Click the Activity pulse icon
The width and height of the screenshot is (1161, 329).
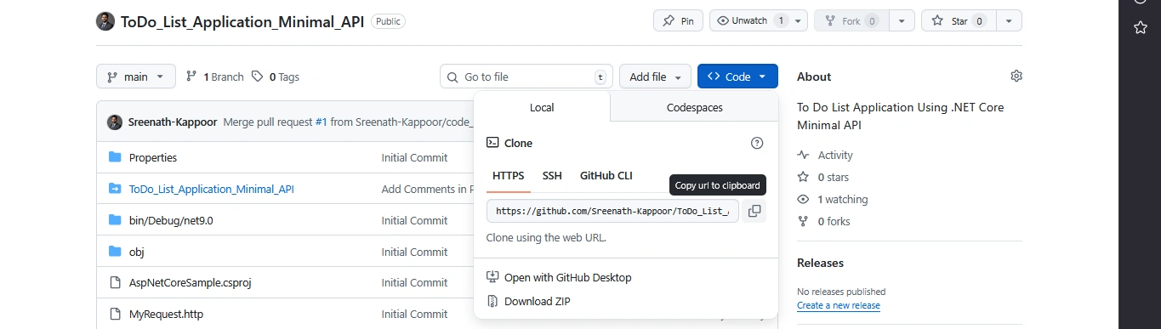tap(803, 156)
